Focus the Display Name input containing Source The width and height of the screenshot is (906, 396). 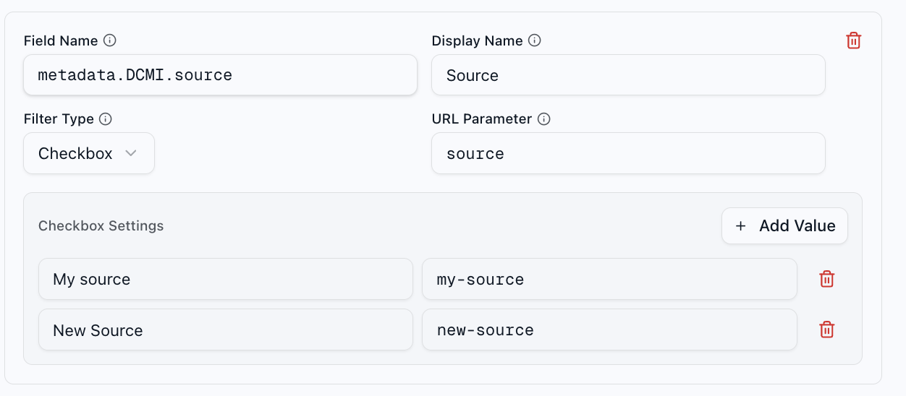628,74
